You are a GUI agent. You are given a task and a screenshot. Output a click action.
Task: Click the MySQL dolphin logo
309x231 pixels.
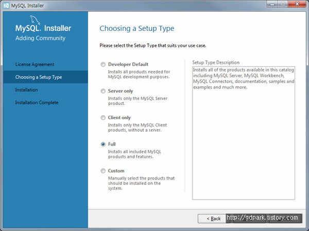(35, 20)
